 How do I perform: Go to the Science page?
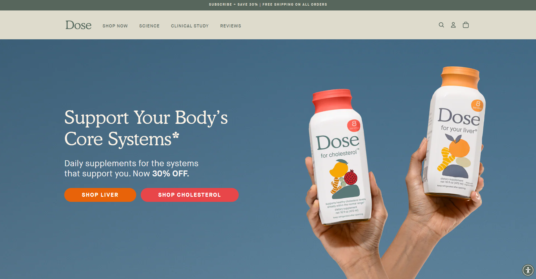point(149,26)
